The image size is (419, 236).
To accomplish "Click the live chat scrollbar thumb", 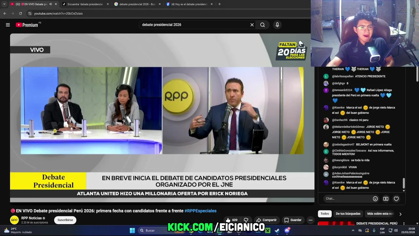I will click(404, 184).
